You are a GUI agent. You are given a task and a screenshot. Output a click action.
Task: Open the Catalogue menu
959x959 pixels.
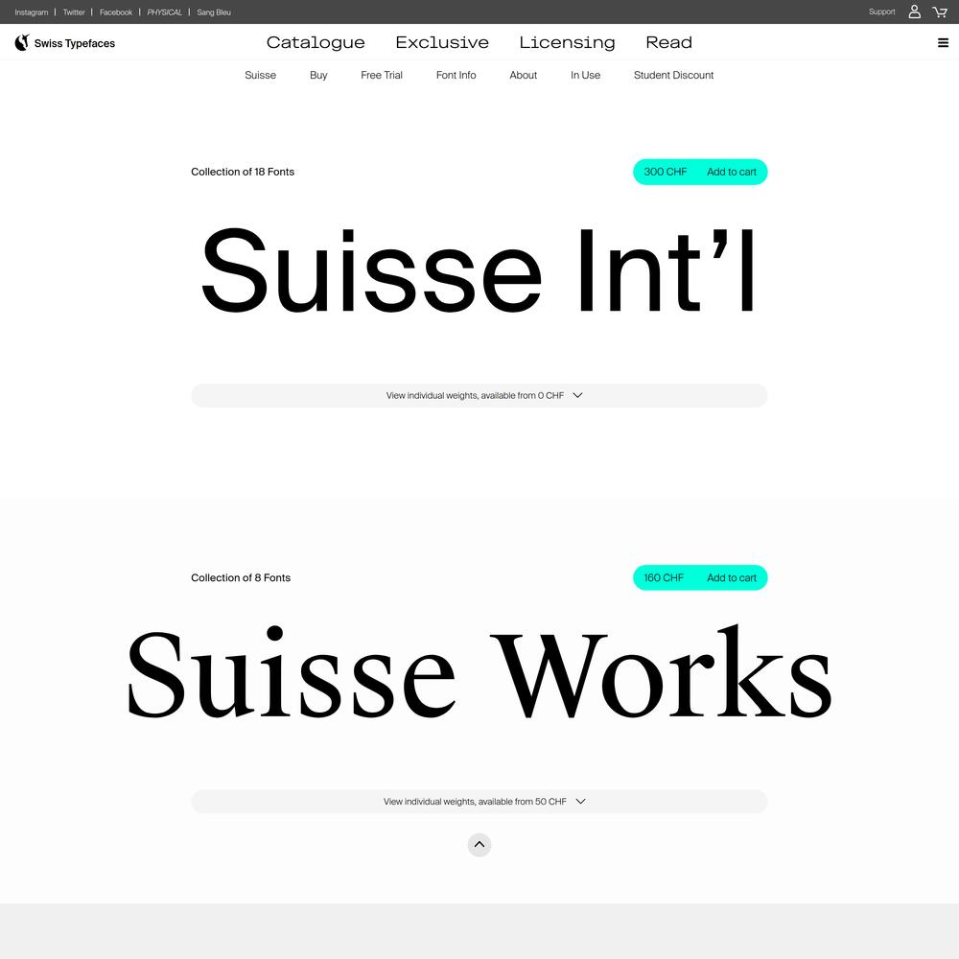(x=316, y=42)
